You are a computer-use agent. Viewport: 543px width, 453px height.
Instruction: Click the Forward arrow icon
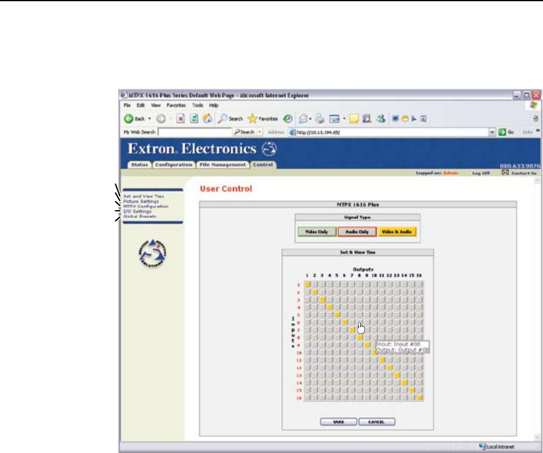pos(160,118)
